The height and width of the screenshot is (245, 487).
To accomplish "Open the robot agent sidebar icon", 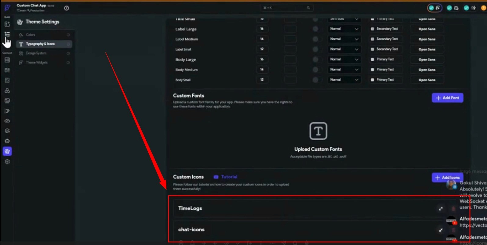I will pyautogui.click(x=7, y=141).
